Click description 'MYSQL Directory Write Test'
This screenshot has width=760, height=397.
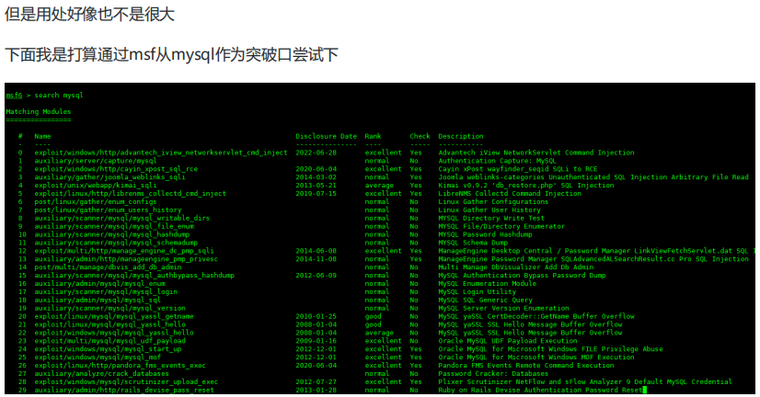click(491, 219)
